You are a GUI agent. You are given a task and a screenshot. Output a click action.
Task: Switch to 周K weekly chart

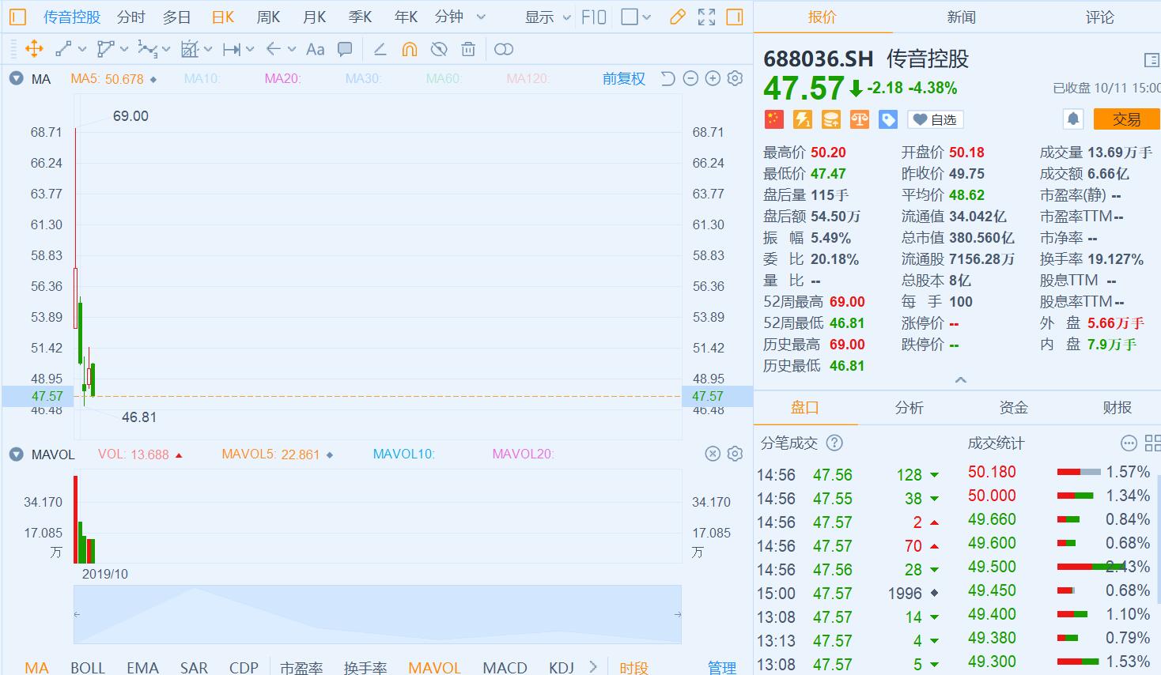click(x=269, y=17)
